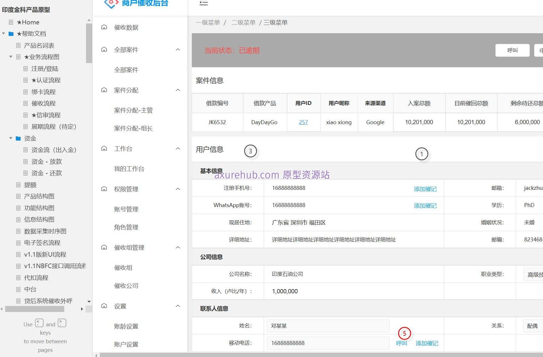Viewport: 543px width, 357px height.
Task: Open user ID link 257
Action: pyautogui.click(x=303, y=122)
